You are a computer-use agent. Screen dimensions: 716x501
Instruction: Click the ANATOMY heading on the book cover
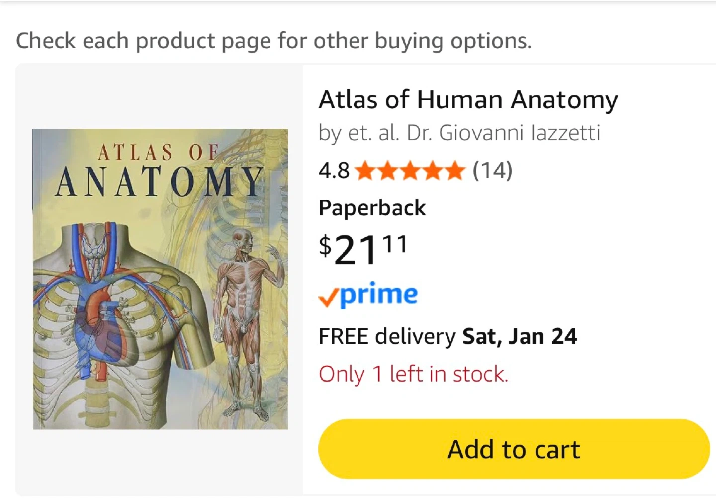(x=159, y=182)
